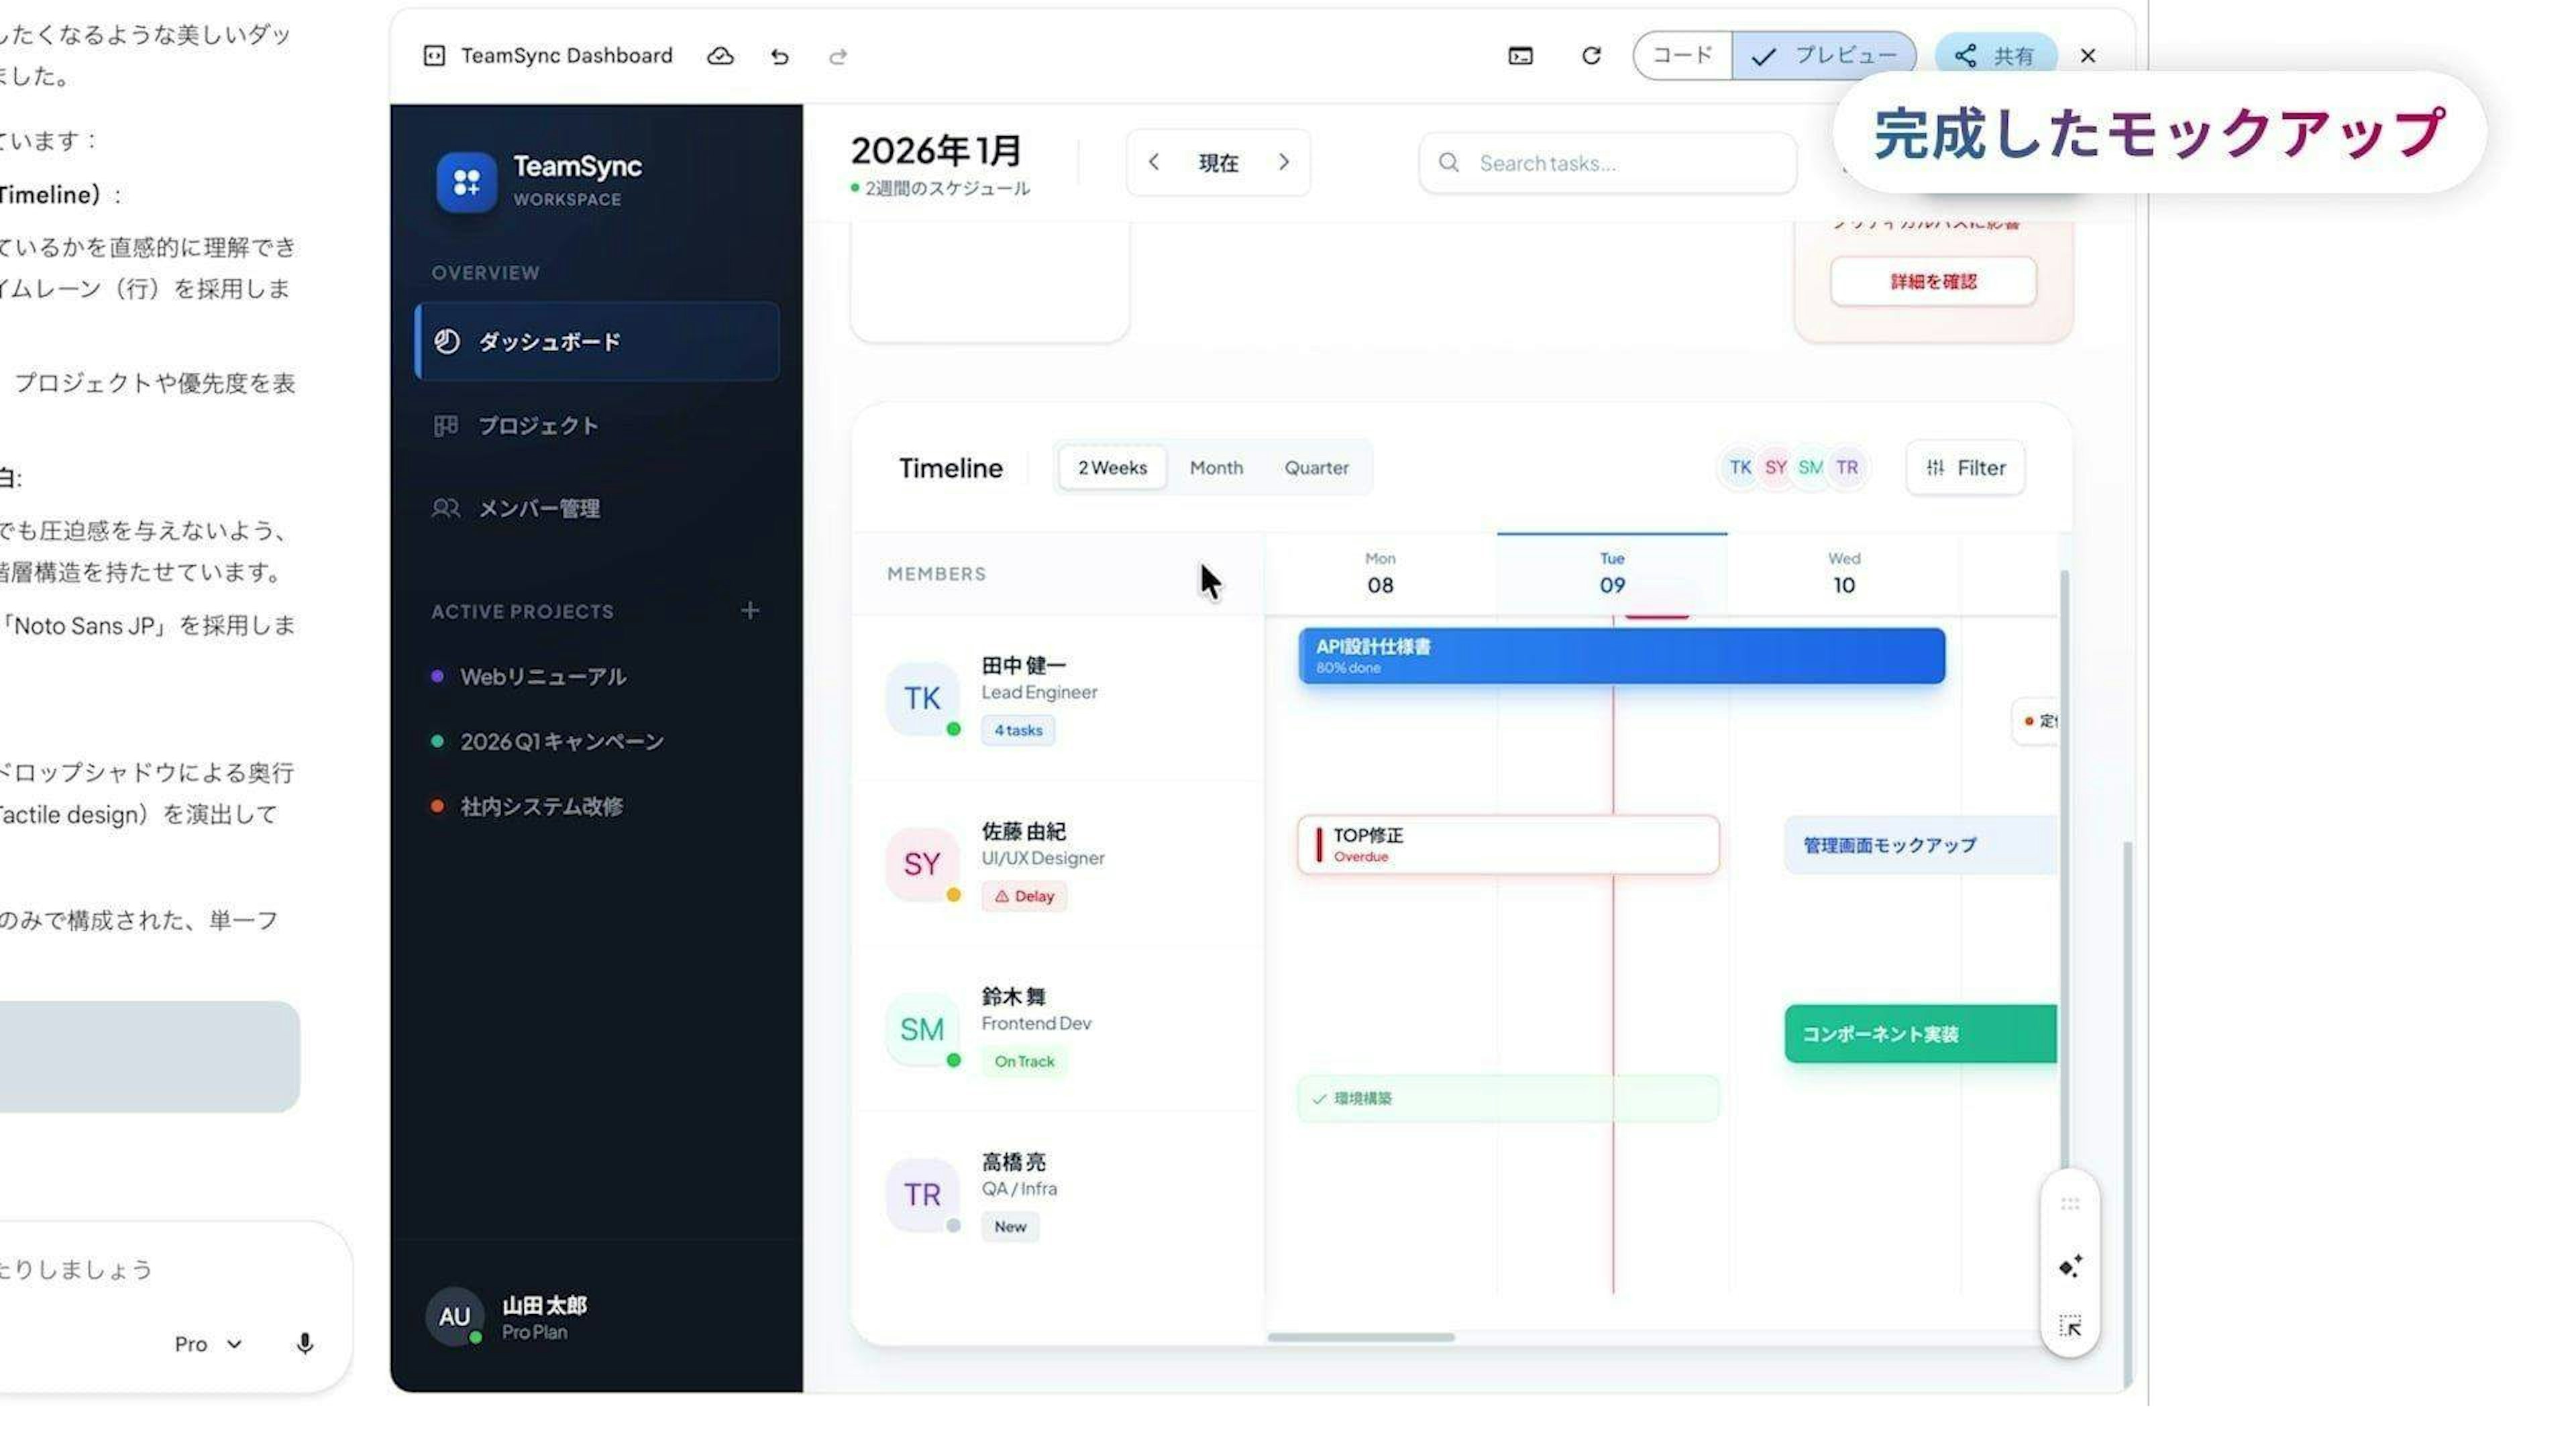Switch timeline to Month view

point(1216,467)
